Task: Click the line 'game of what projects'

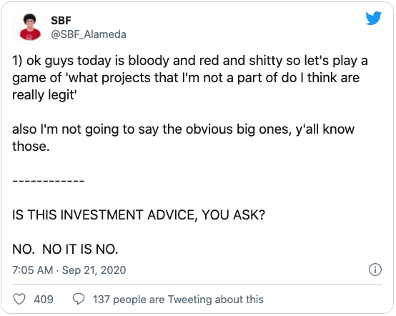Action: 186,78
